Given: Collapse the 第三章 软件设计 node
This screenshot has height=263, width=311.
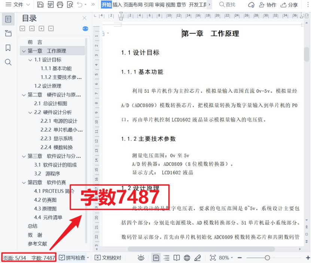Looking at the screenshot, I should click(24, 156).
